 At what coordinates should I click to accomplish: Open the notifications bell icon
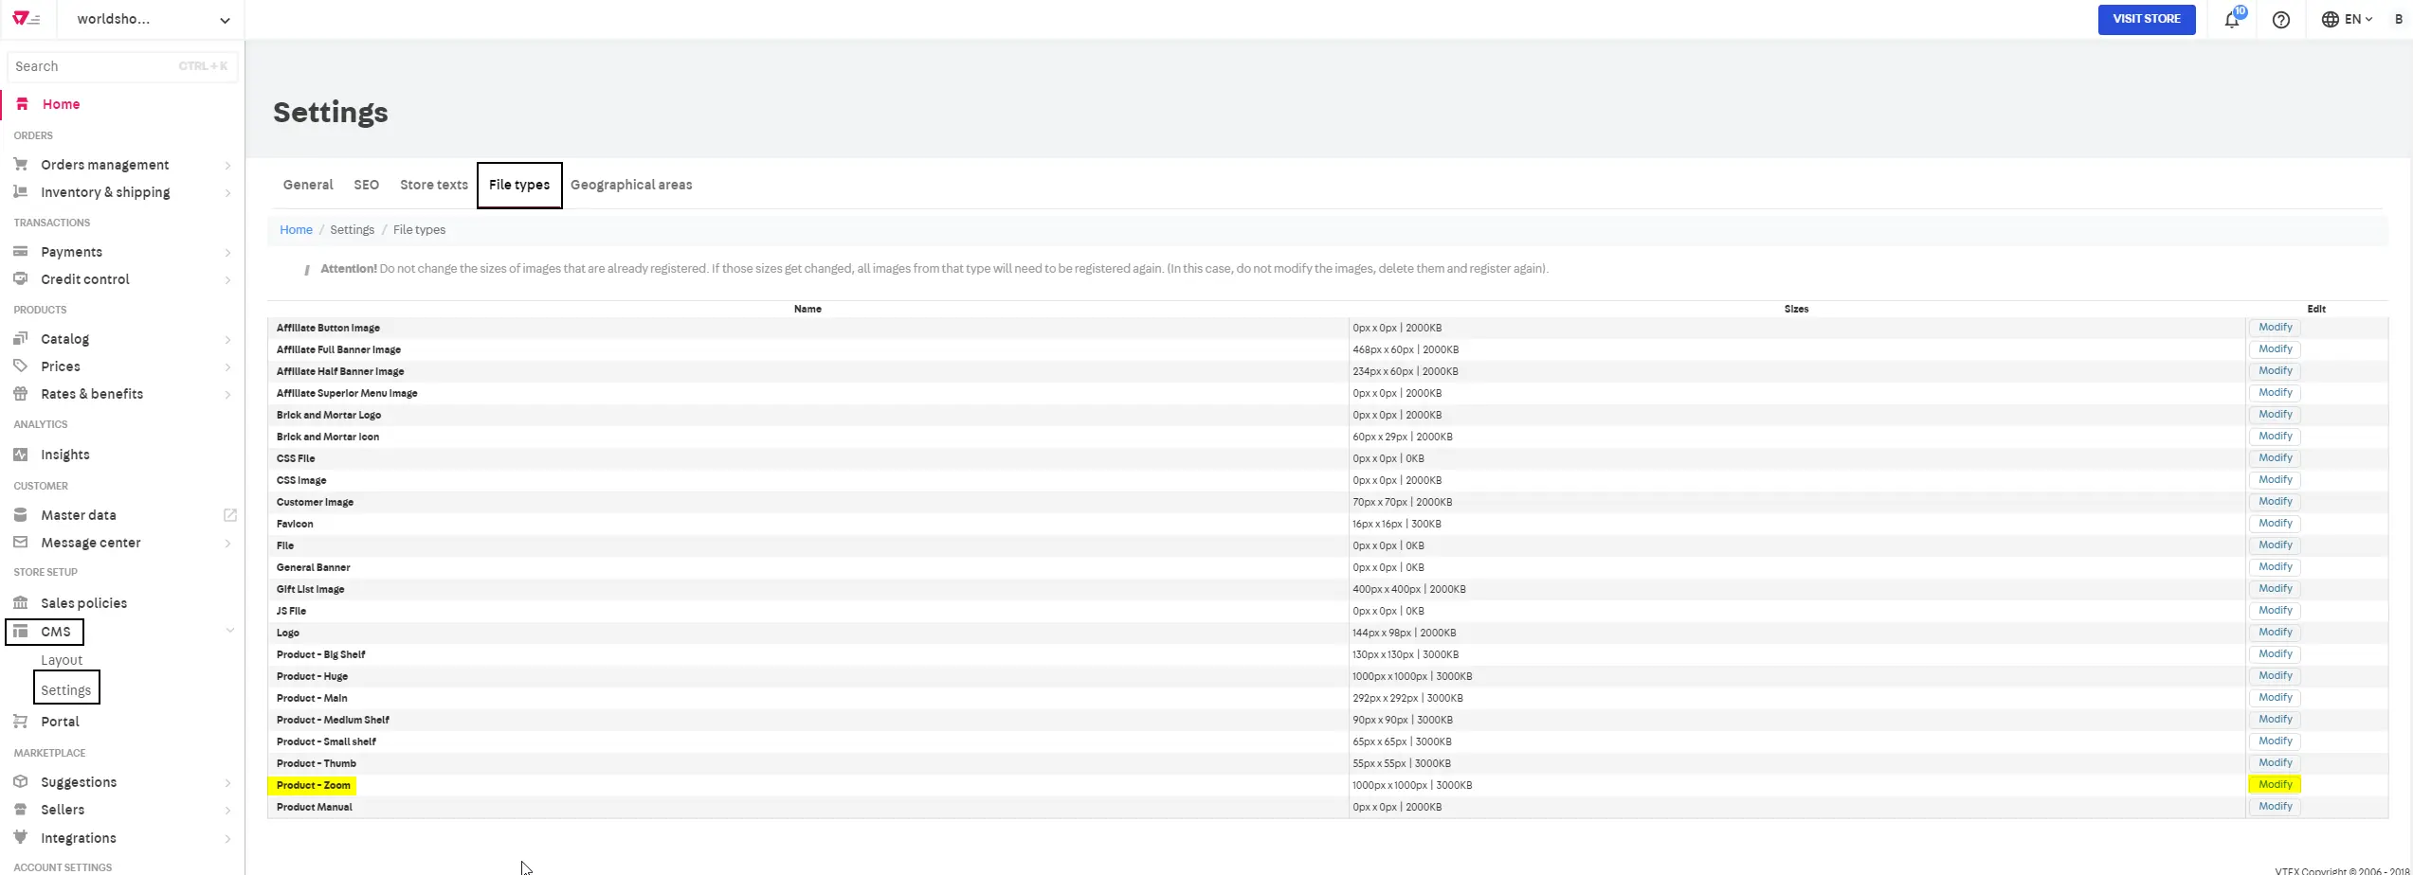[2231, 20]
